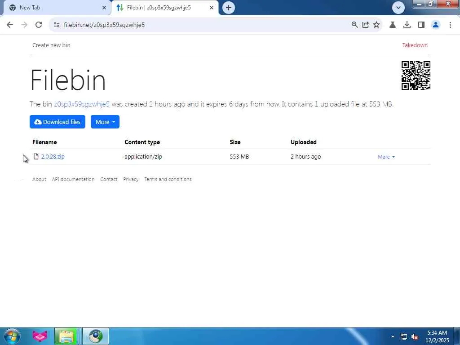This screenshot has height=345, width=460.
Task: Click the file icon beside 2.0.28.zip
Action: 36,156
